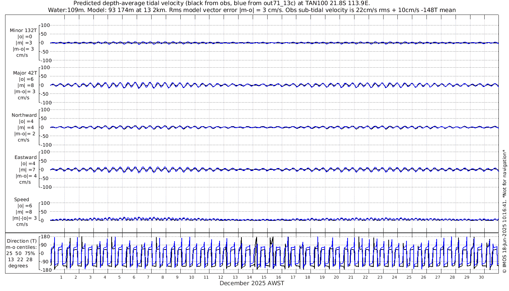This screenshot has height=291, width=509.
Task: Click day tick label '25' on time axis
Action: pos(409,277)
